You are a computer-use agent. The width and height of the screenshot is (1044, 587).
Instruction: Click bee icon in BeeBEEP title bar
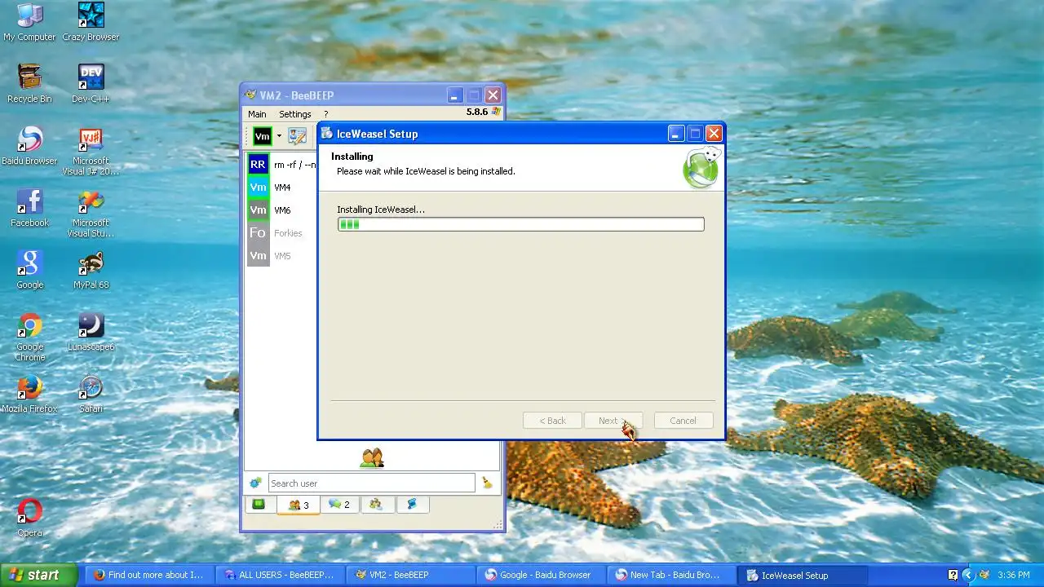tap(250, 95)
